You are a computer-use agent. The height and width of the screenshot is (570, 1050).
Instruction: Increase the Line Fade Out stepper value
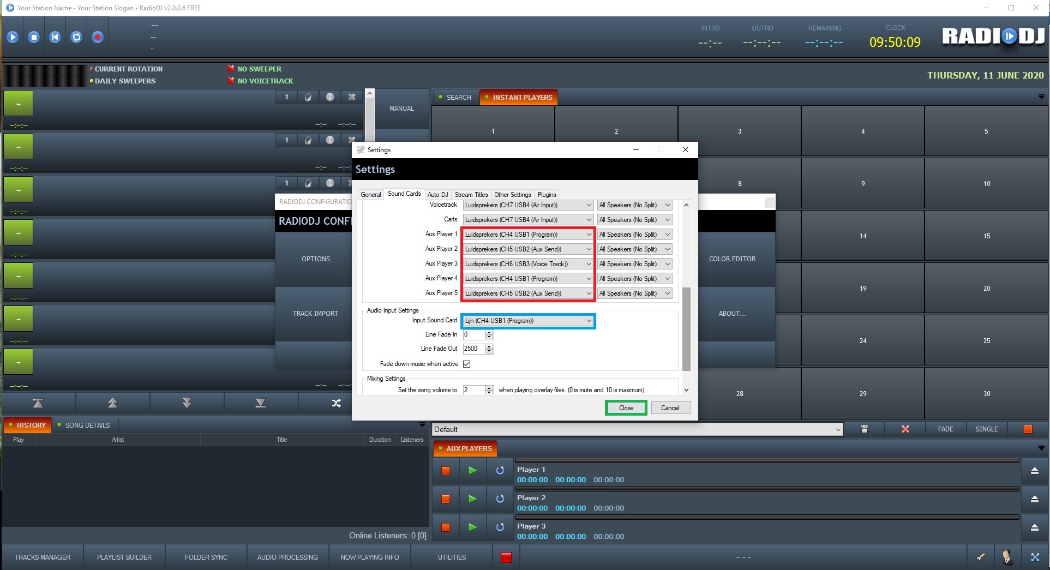(x=489, y=346)
